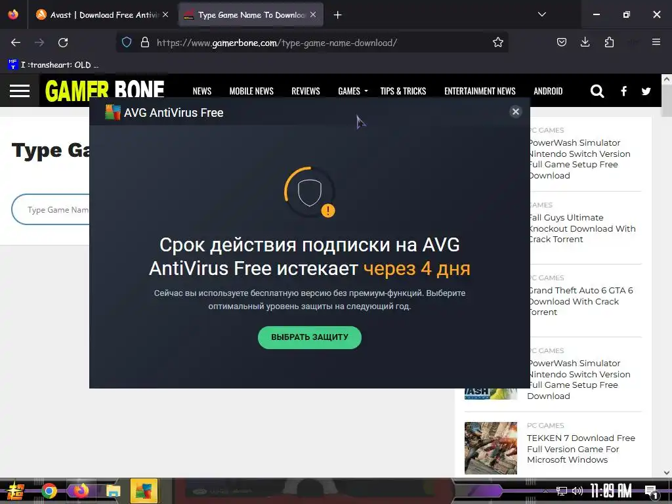This screenshot has width=672, height=504.
Task: Visit the Gamer Bone Facebook page
Action: tap(624, 91)
